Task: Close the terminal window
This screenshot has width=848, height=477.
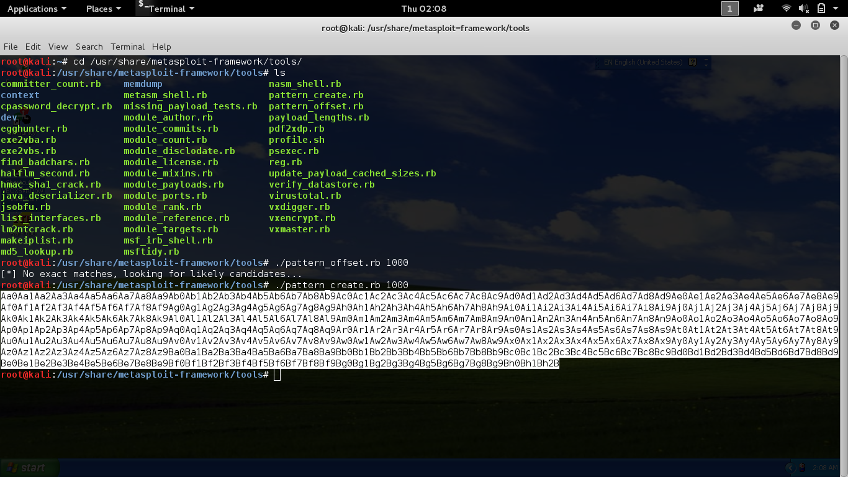Action: click(834, 25)
